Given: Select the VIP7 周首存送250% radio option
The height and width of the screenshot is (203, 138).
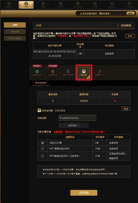Looking at the screenshot, I should 42,149.
